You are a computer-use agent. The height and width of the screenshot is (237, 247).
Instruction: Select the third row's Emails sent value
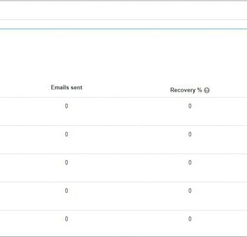[x=66, y=162]
